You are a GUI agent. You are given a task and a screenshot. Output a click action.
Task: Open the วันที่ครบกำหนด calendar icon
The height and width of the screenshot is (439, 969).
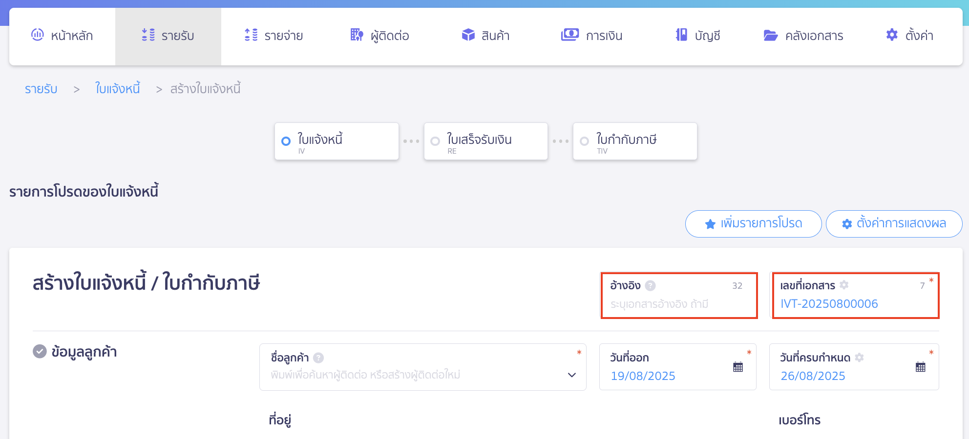point(921,367)
